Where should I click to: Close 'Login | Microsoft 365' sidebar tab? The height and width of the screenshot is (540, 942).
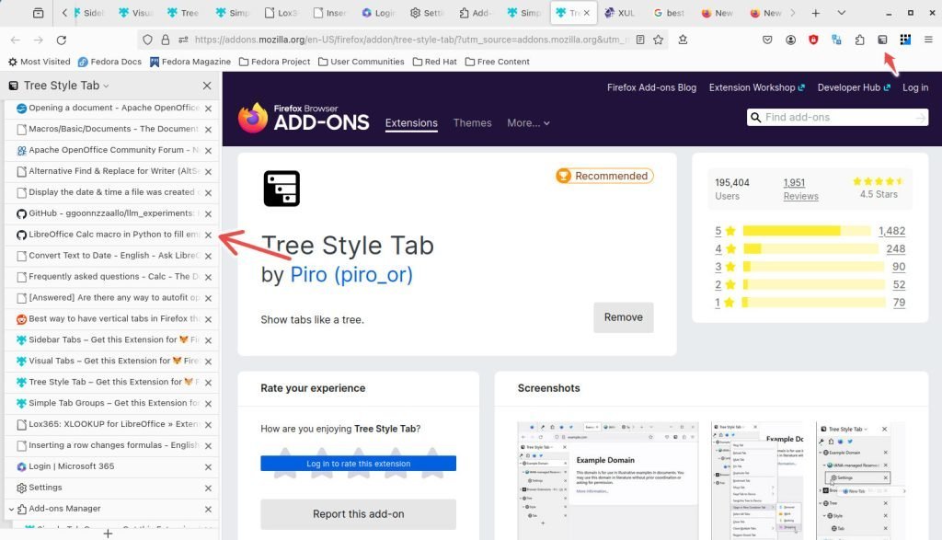tap(208, 467)
